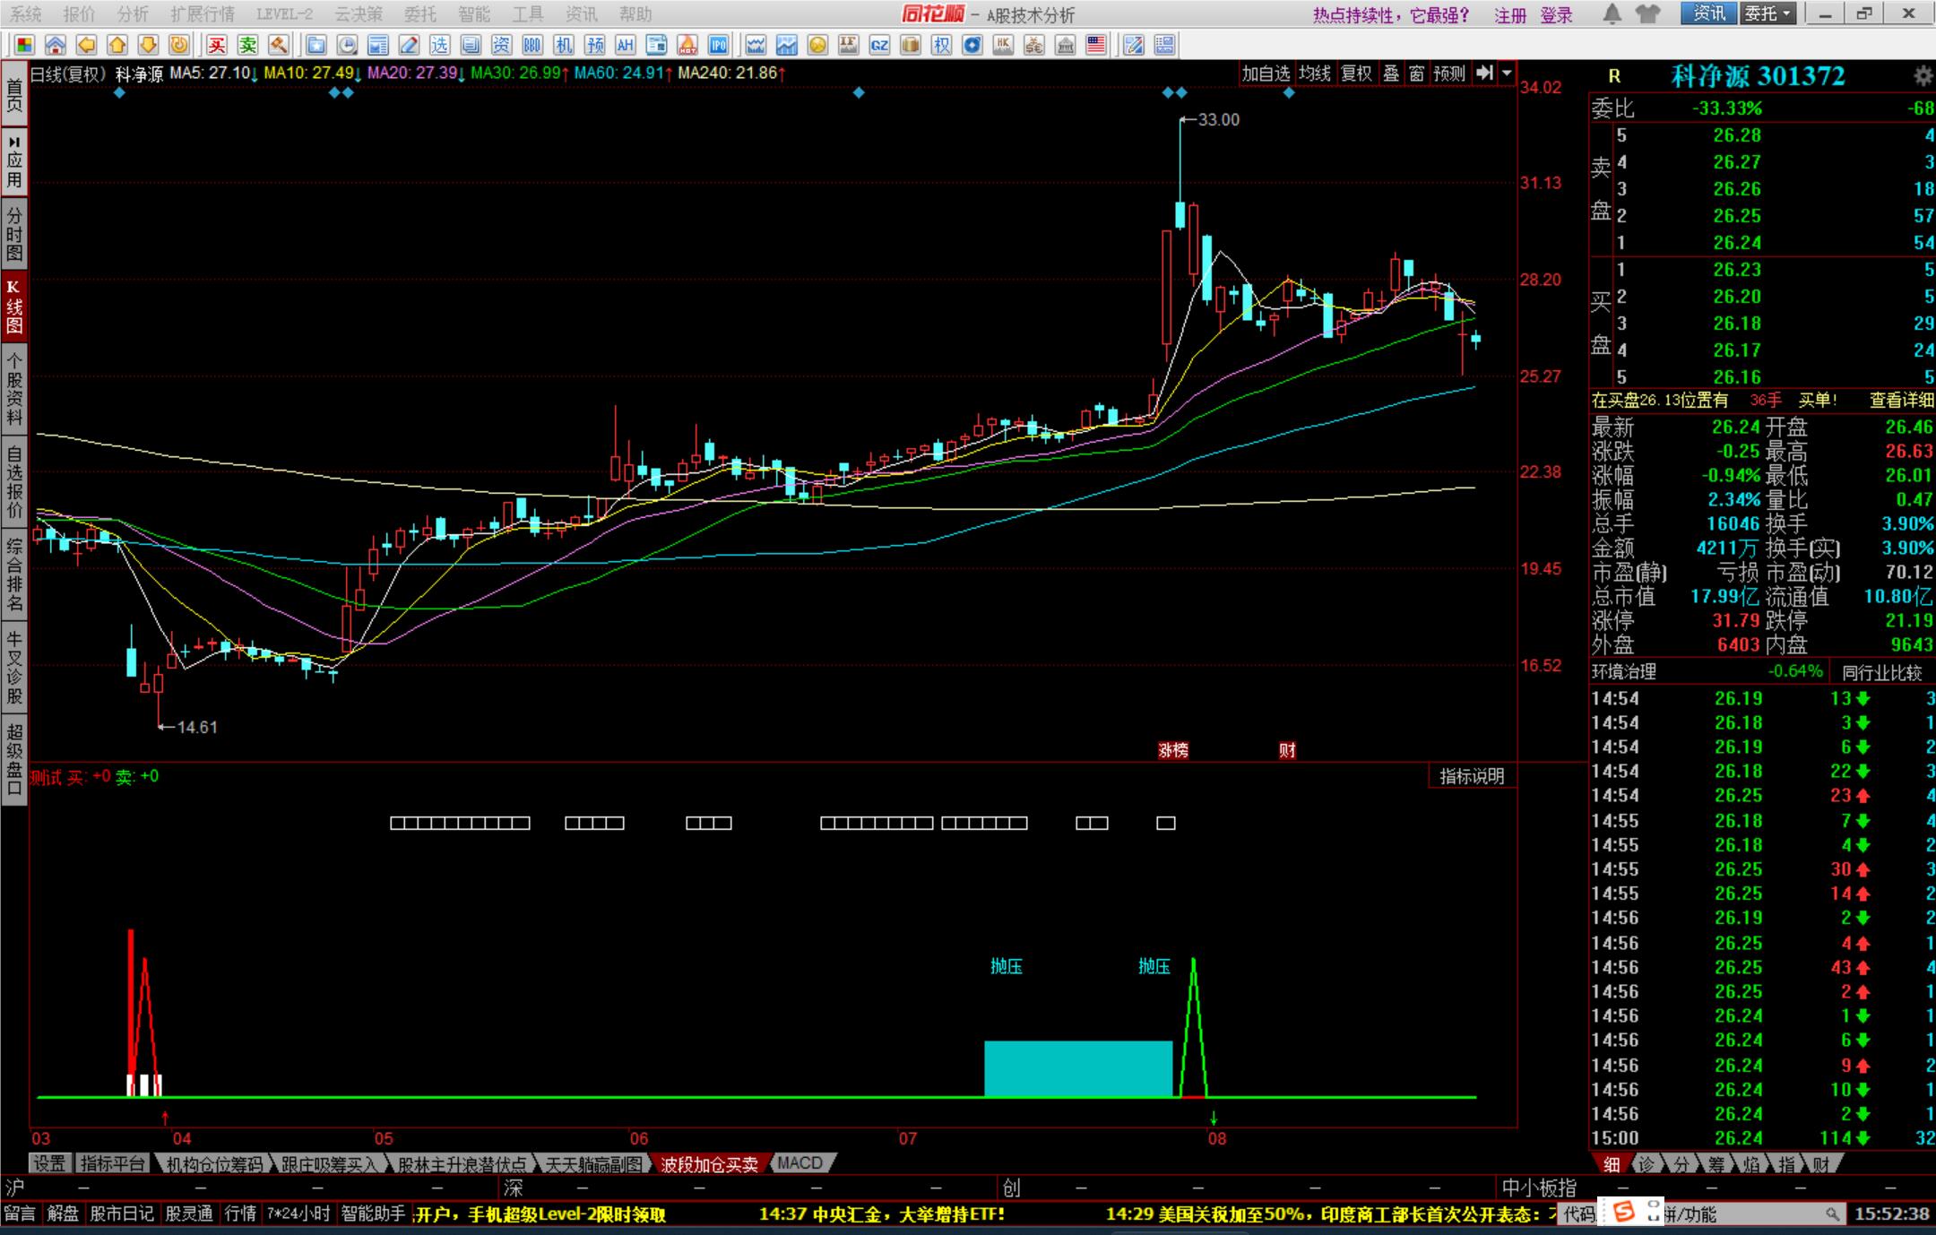This screenshot has width=1936, height=1235.
Task: Open quote panel settings gear icon
Action: pyautogui.click(x=1923, y=76)
